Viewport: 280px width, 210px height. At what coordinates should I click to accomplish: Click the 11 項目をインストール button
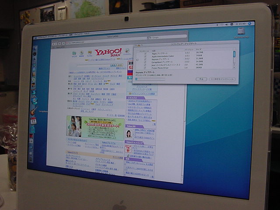(x=222, y=79)
